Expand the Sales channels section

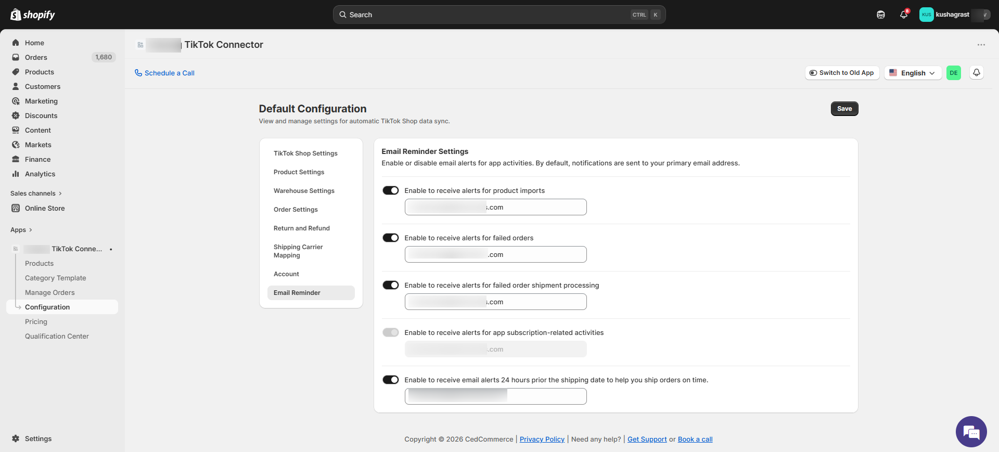tap(36, 193)
